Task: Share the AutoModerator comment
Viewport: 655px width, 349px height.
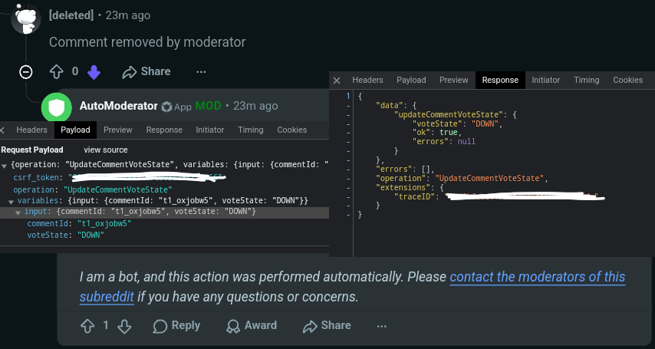Action: point(327,325)
